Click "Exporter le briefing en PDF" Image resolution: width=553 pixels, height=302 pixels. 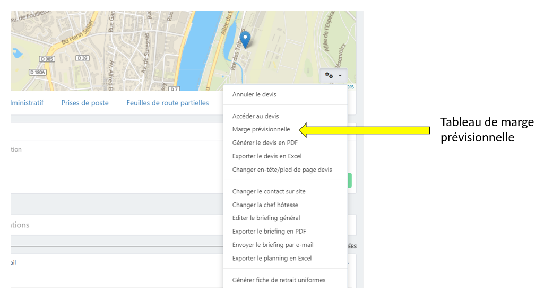(269, 232)
